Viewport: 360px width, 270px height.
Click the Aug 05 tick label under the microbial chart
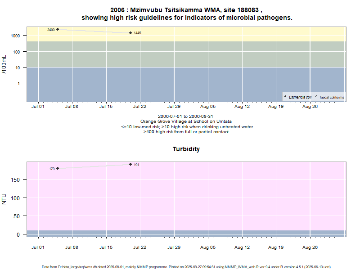click(208, 107)
